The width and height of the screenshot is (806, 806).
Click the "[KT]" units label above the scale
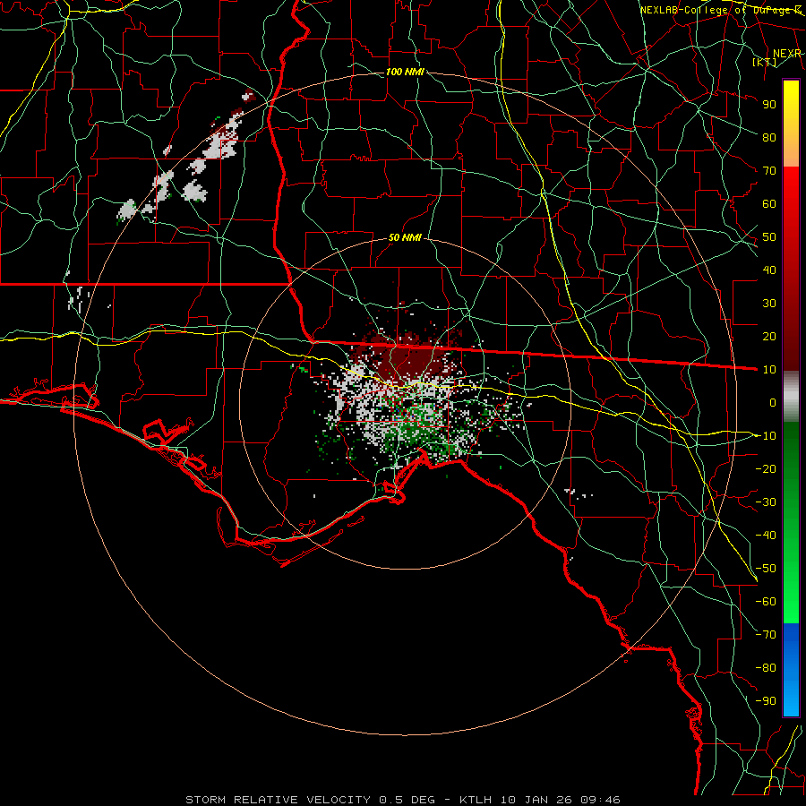765,62
